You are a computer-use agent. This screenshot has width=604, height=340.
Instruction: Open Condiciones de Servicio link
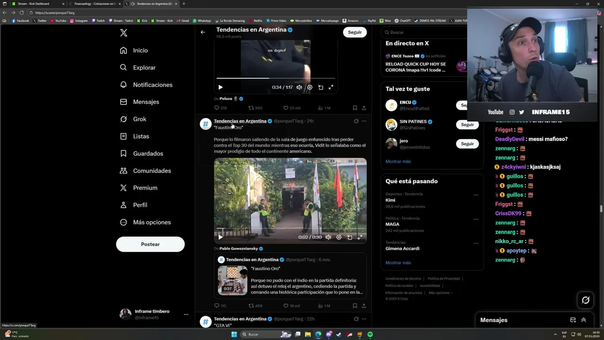pyautogui.click(x=403, y=279)
